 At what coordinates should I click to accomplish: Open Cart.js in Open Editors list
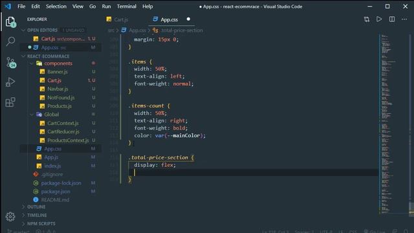coord(60,39)
